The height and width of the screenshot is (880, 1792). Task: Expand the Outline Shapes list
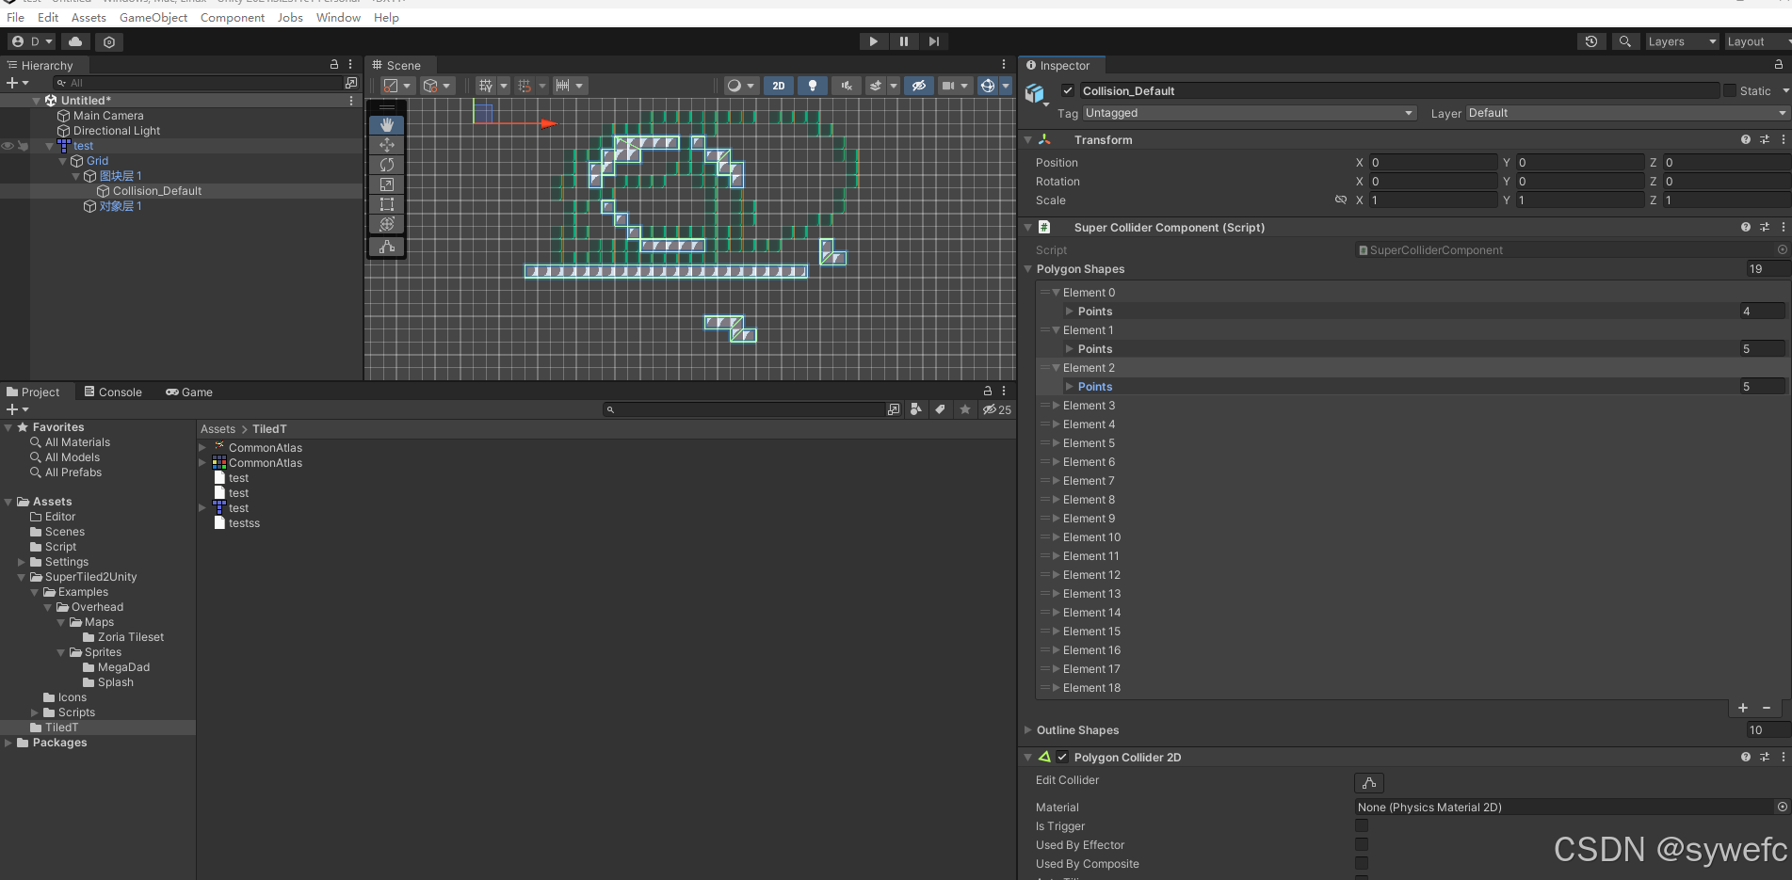pyautogui.click(x=1028, y=729)
